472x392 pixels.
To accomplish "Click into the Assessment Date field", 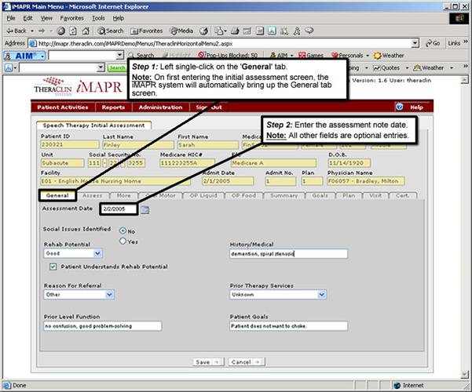I will click(119, 209).
